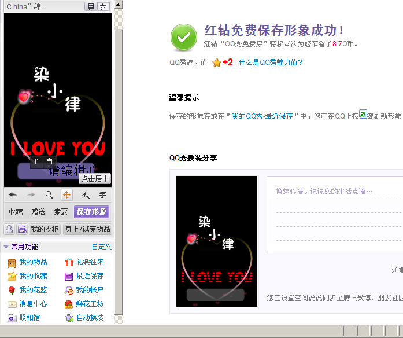Open the 我的帐户 link text
The image size is (403, 338).
click(x=90, y=290)
